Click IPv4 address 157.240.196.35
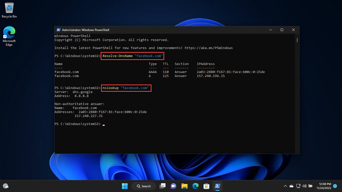 (x=211, y=76)
